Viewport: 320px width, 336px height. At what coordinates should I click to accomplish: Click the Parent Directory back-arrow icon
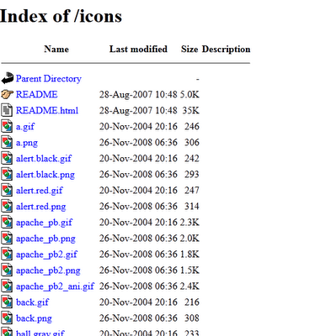click(7, 78)
